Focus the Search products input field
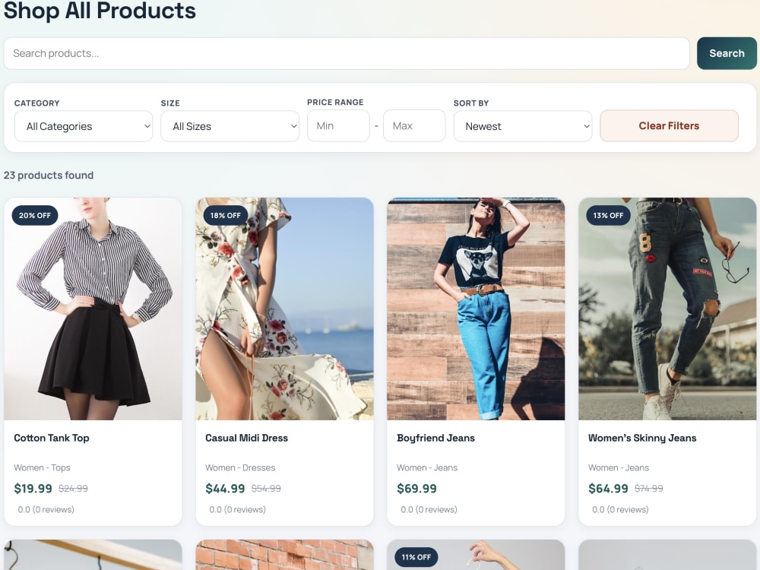 [x=347, y=53]
